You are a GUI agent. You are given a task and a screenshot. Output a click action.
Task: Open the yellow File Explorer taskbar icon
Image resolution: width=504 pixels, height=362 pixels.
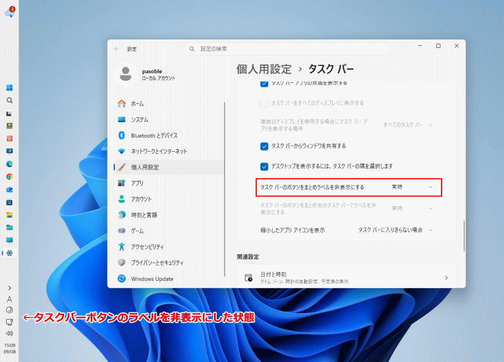(10, 215)
